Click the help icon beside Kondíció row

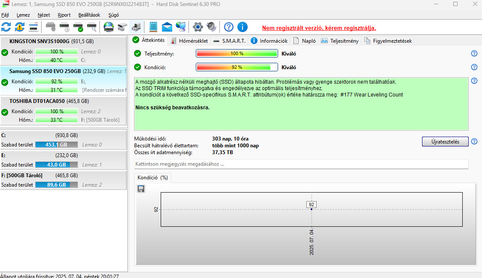(474, 67)
